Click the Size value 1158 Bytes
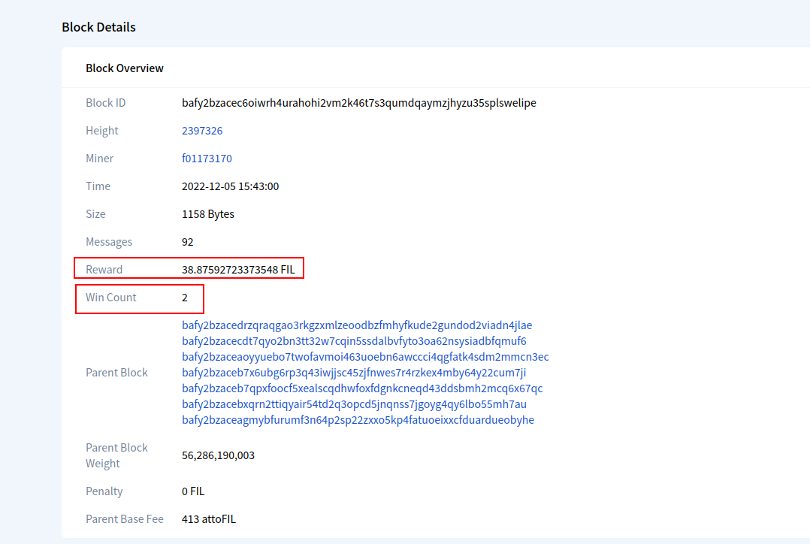 click(x=207, y=213)
